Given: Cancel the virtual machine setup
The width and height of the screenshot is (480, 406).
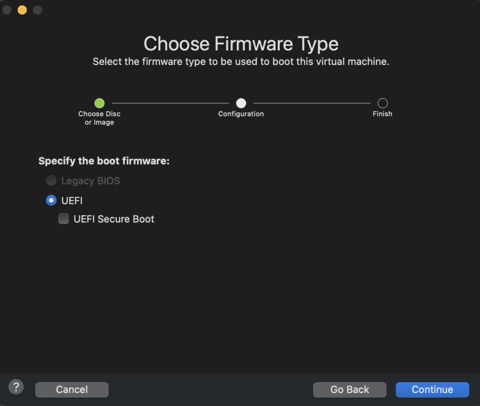Looking at the screenshot, I should 71,389.
